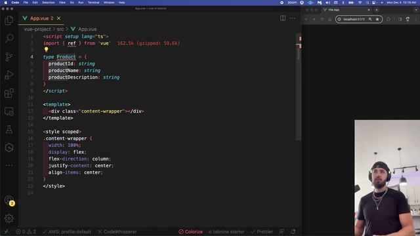The width and height of the screenshot is (420, 236).
Task: Click src folder in the breadcrumb
Action: tap(60, 29)
